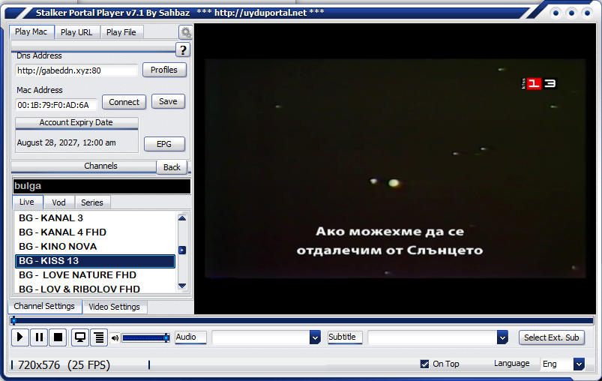Image resolution: width=602 pixels, height=381 pixels.
Task: Expand the Audio track dropdown
Action: 315,337
